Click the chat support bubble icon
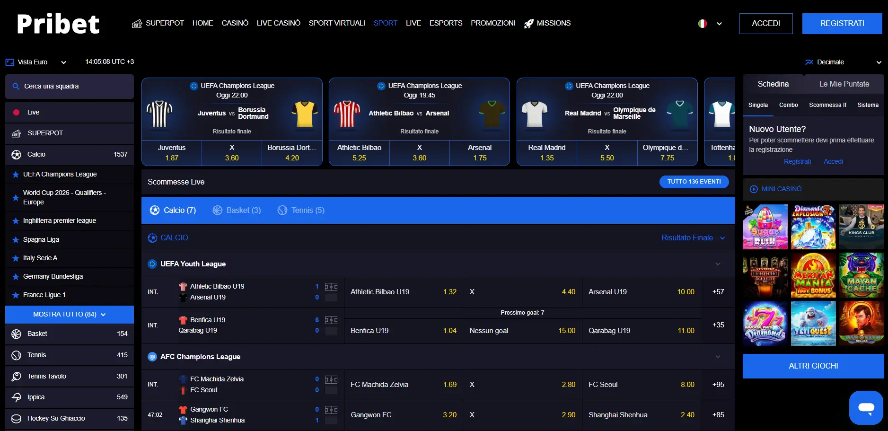The width and height of the screenshot is (888, 431). pyautogui.click(x=866, y=407)
